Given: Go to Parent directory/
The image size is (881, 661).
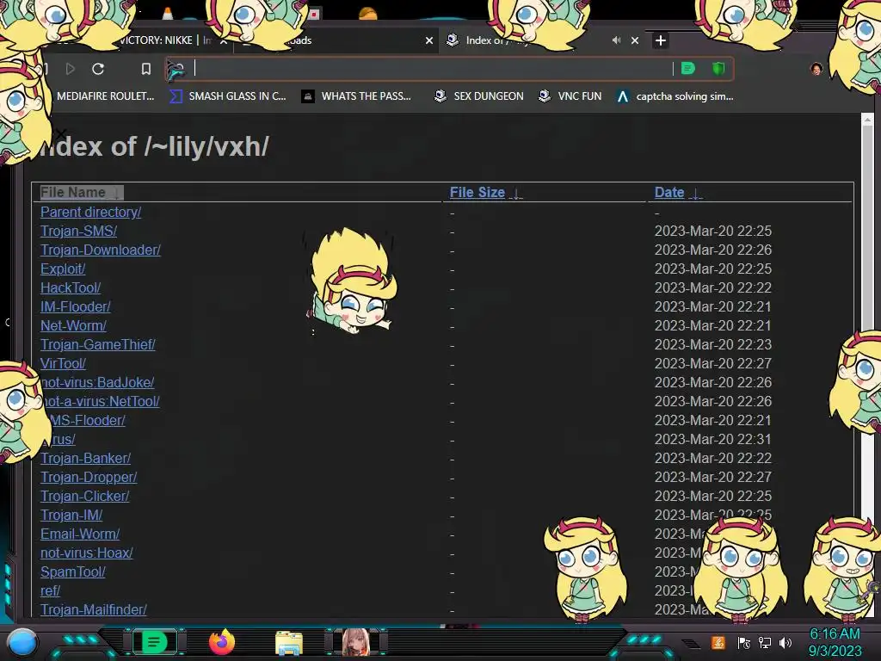Looking at the screenshot, I should click(90, 212).
